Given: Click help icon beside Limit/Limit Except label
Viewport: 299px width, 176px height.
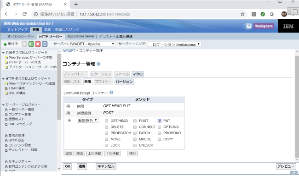Looking at the screenshot, I should point(112,93).
